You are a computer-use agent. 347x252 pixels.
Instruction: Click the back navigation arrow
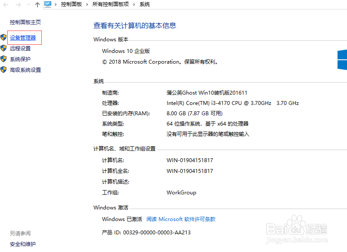[6, 4]
